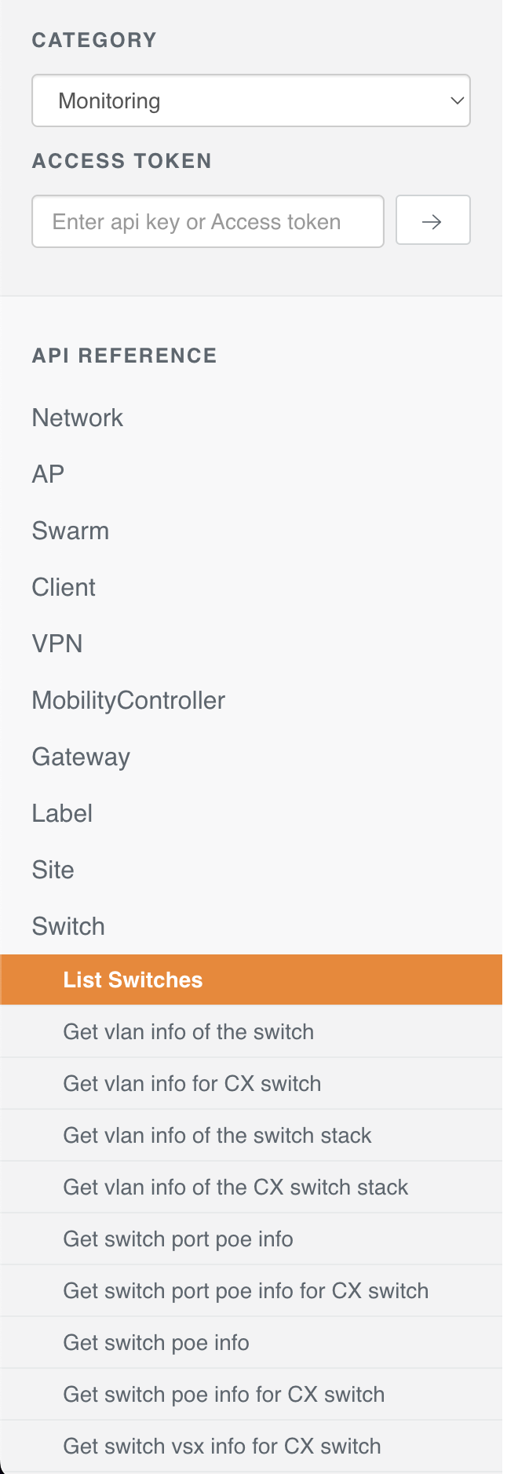Expand the Swarm section
Viewport: 507px width, 1474px height.
71,531
